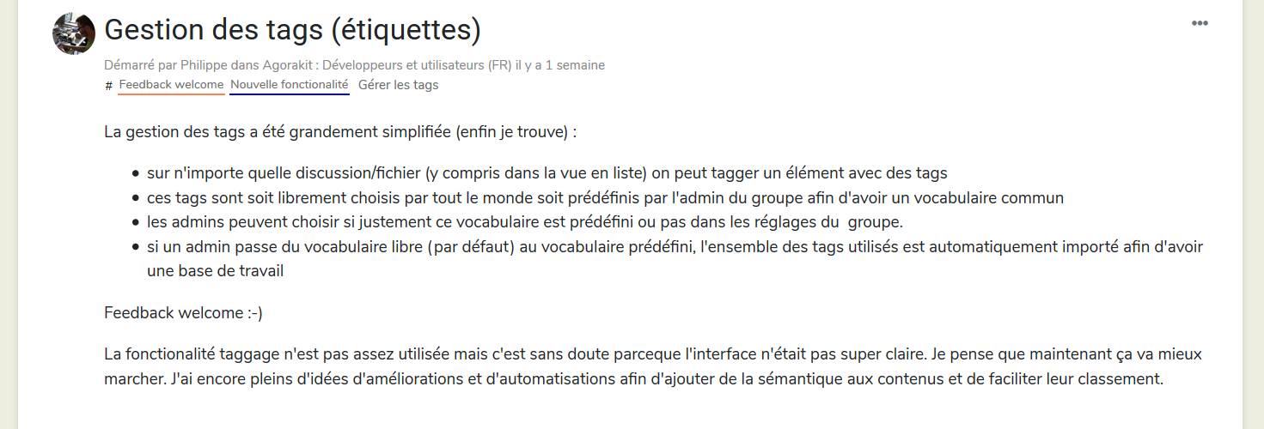Open the Feedback welcome tag
1264x429 pixels.
pos(171,85)
